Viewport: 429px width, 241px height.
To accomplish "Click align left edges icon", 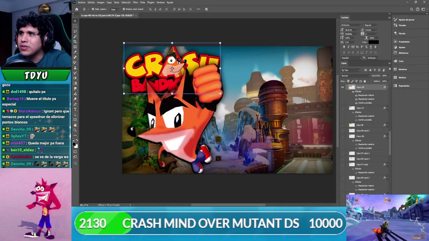I will click(150, 9).
